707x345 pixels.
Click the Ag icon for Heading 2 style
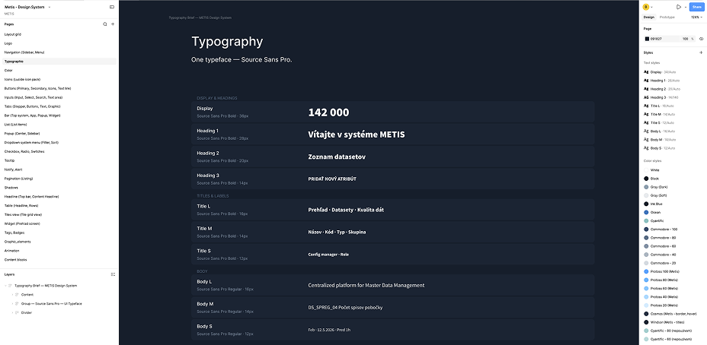click(x=646, y=89)
